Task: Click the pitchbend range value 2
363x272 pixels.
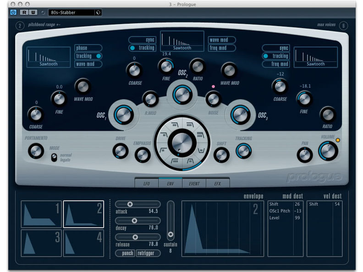Action: 20,26
